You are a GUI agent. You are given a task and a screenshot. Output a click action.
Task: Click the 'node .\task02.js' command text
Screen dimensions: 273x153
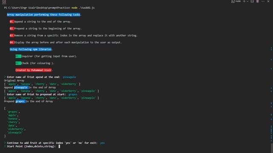tap(83, 8)
